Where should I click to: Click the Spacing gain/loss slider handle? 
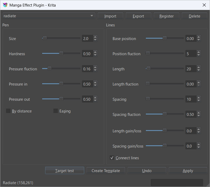pyautogui.click(x=165, y=145)
